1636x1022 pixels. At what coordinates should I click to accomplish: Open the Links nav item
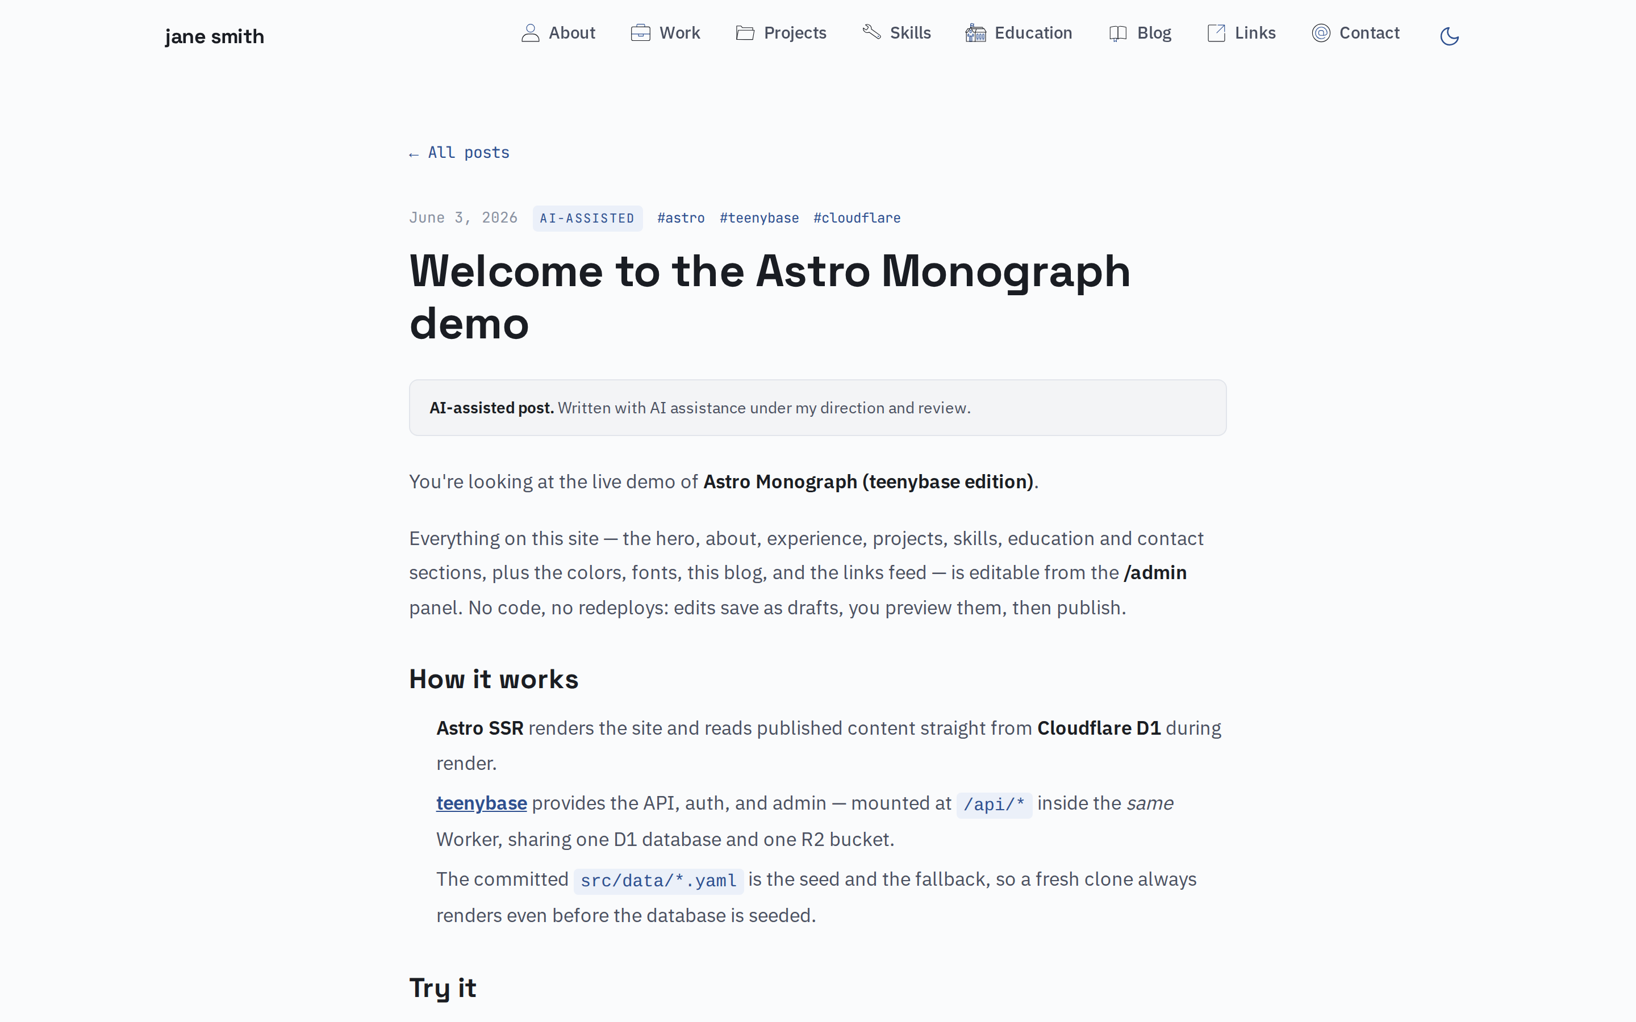(1241, 33)
